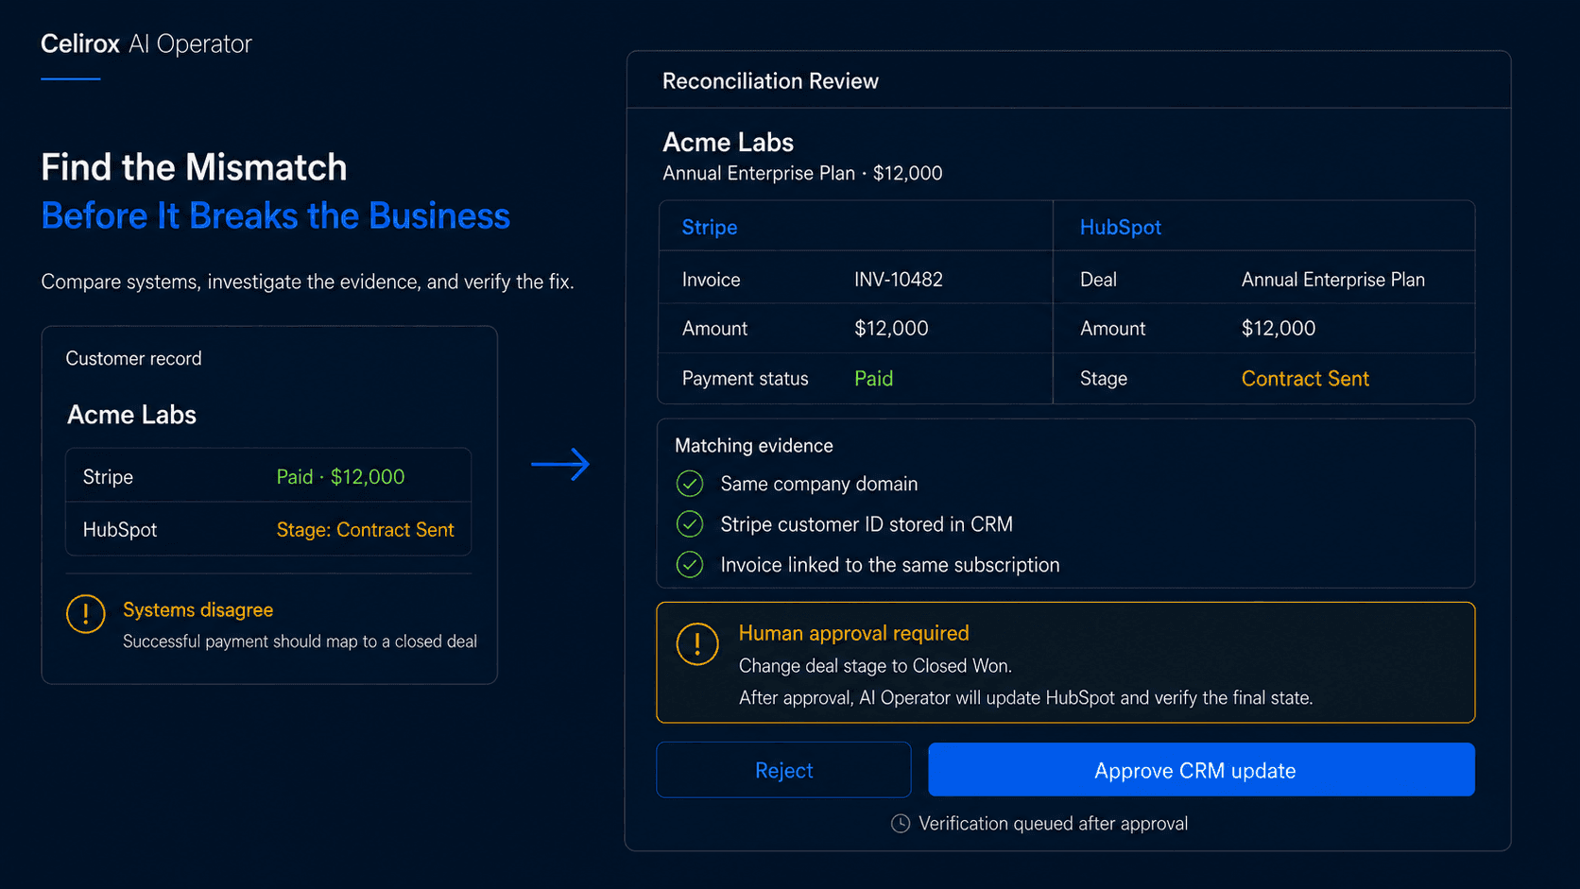Click the Celirox AI Operator logo text

tap(146, 43)
